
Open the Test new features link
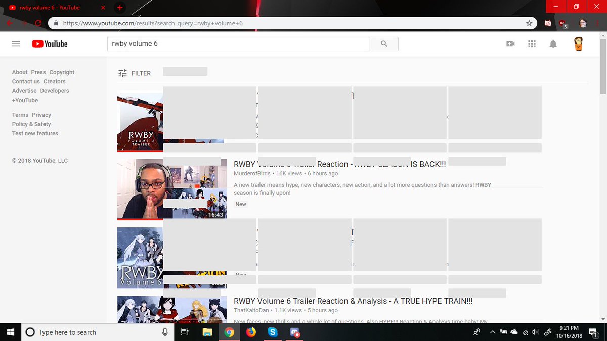[x=35, y=133]
